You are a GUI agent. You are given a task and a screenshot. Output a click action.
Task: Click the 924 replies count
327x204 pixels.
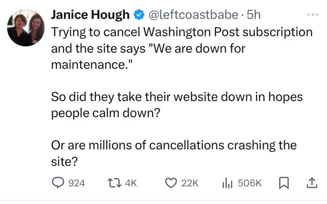pyautogui.click(x=77, y=183)
